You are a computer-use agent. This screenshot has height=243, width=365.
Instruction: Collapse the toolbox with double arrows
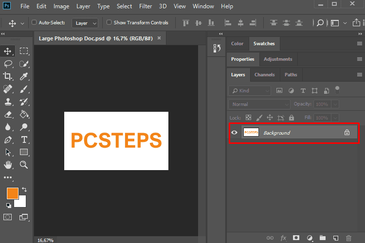[x=3, y=34]
